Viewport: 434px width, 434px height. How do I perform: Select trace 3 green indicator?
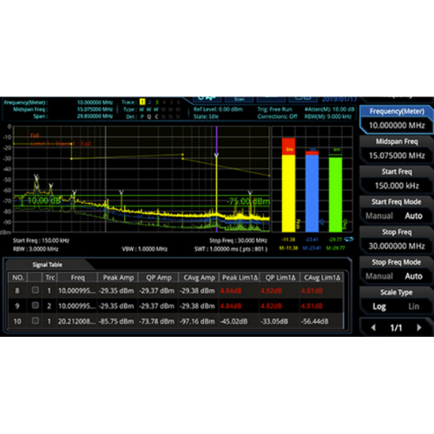click(157, 102)
